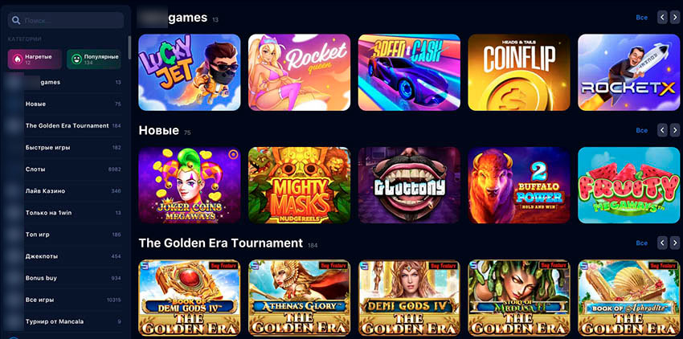Show previous games in top row
Image resolution: width=683 pixels, height=339 pixels.
click(x=662, y=18)
